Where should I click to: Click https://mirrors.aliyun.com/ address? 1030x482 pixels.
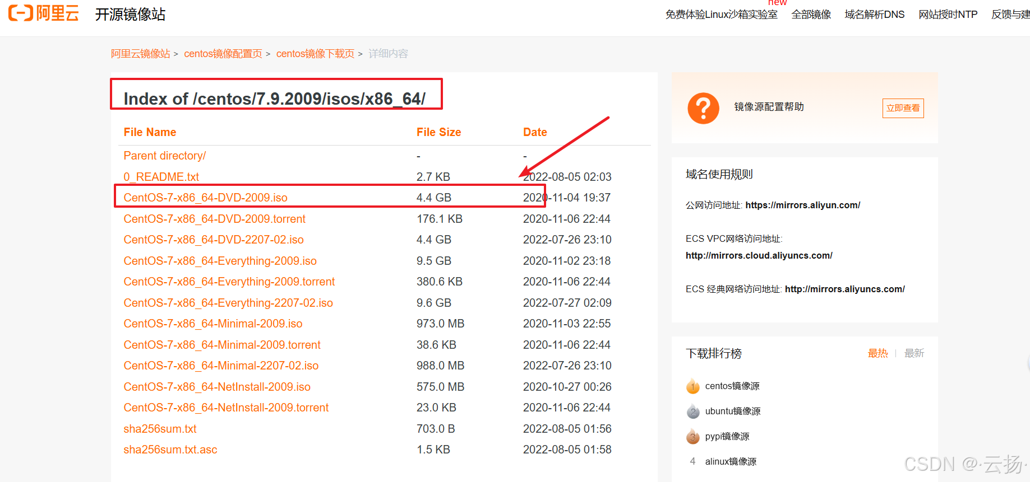(x=802, y=205)
